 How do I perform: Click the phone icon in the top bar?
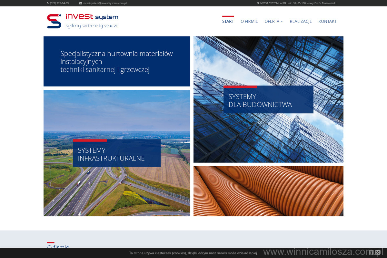[48, 3]
